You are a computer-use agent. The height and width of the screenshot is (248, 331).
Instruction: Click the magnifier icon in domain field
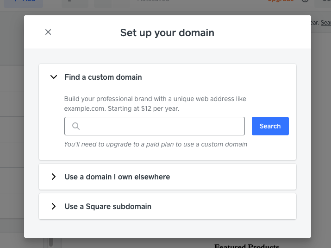point(76,126)
